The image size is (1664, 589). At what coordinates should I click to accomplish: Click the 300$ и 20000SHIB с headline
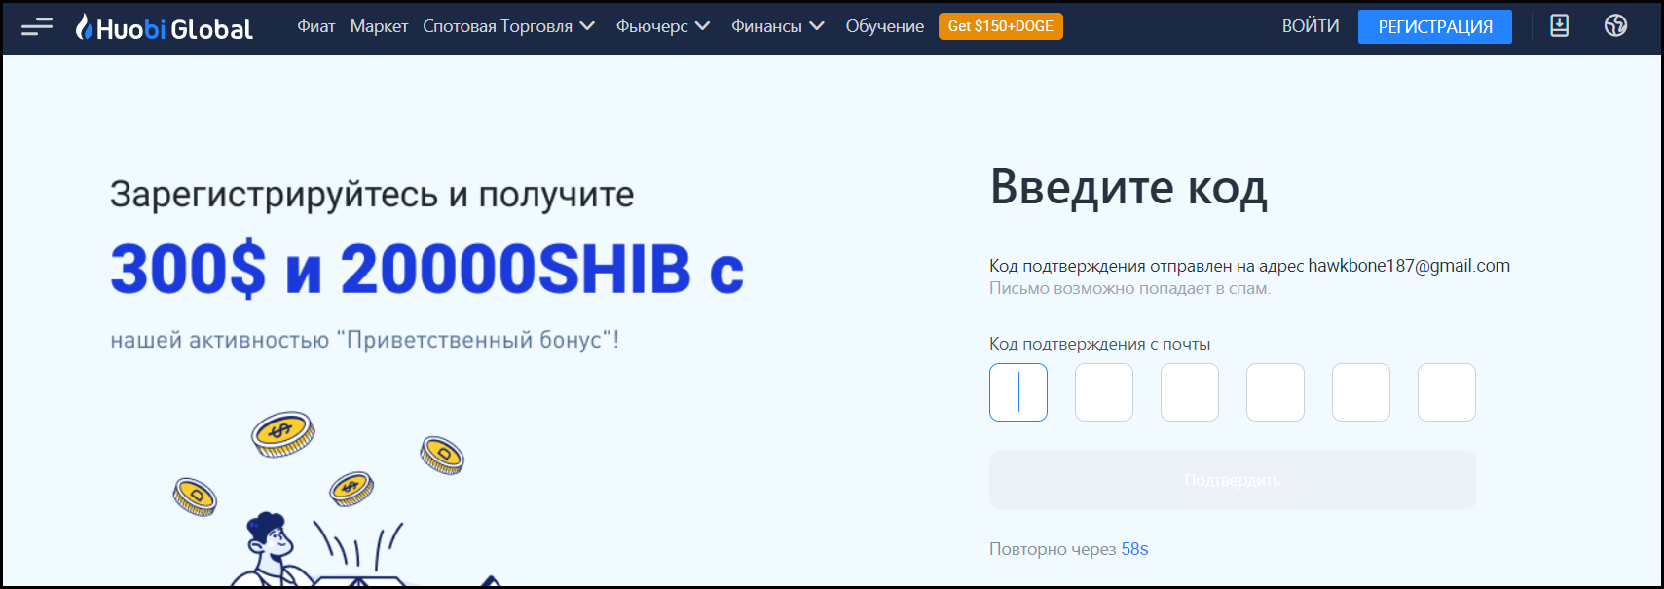(426, 269)
